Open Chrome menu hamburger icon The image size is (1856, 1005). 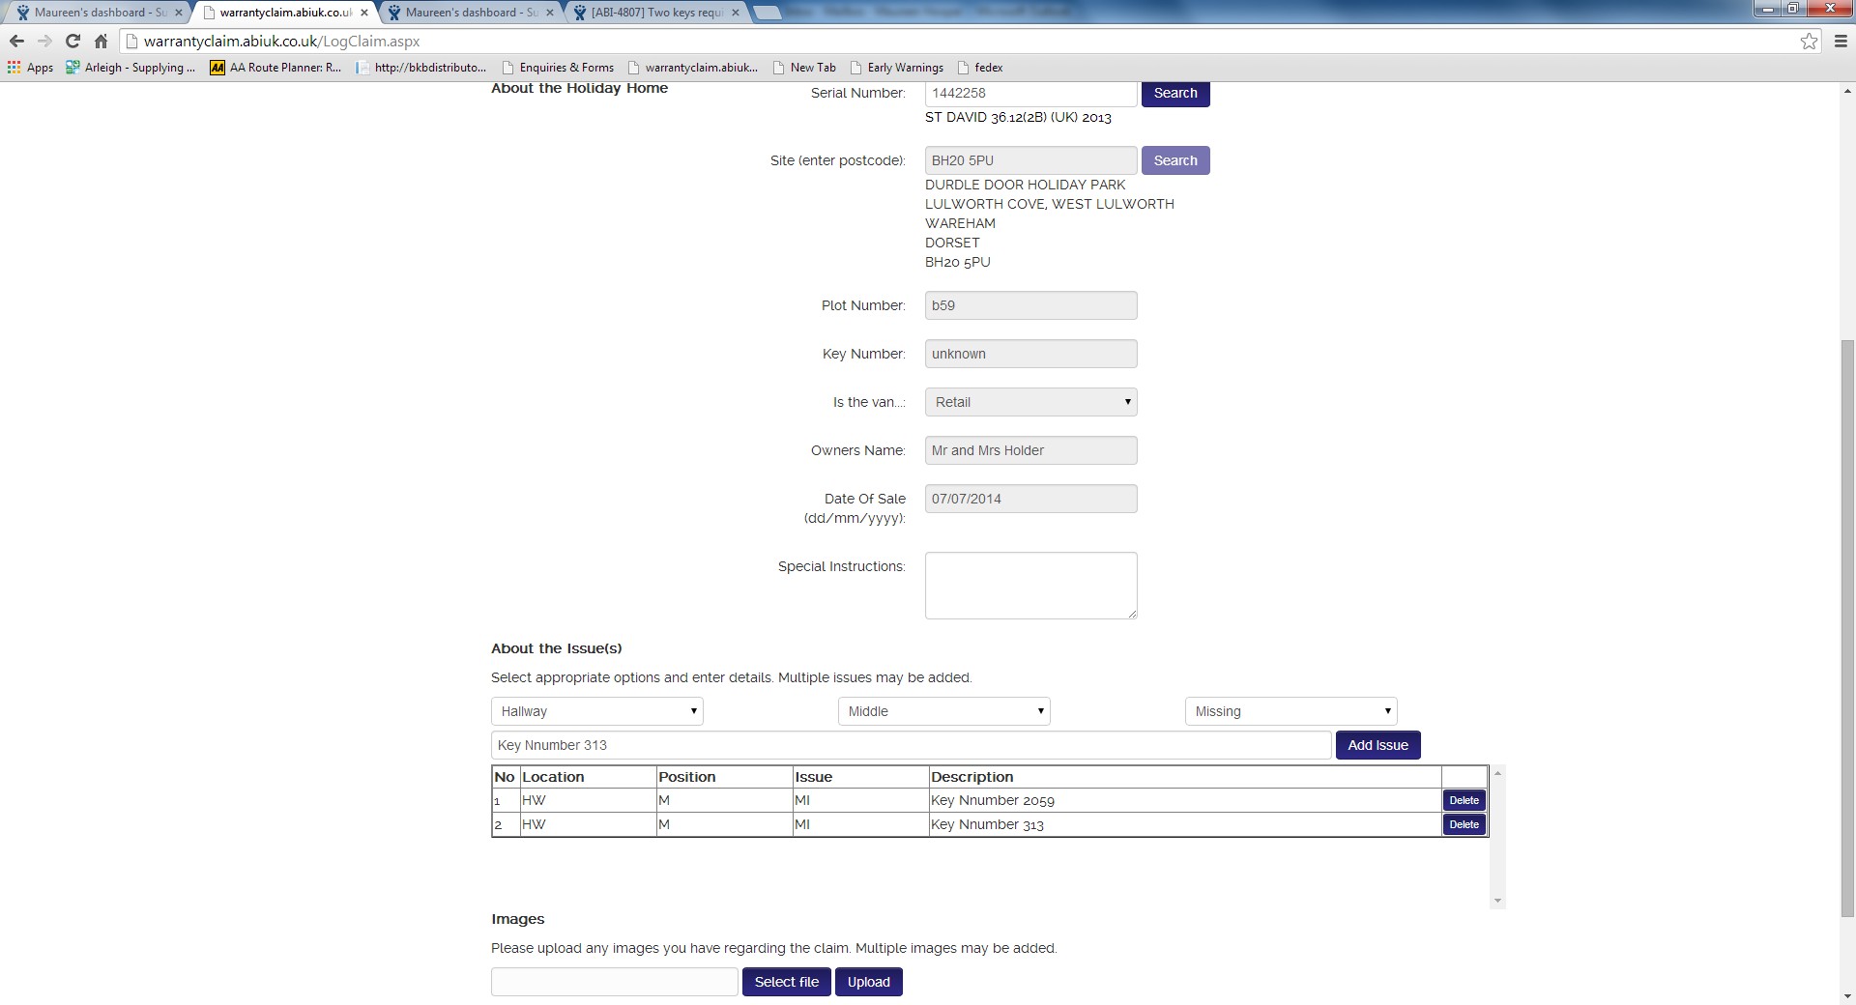tap(1840, 42)
